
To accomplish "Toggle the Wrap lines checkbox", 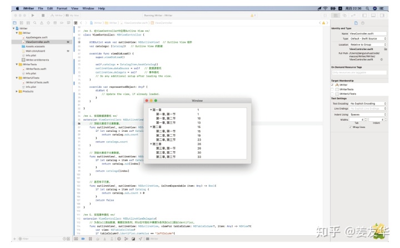I will coord(351,127).
